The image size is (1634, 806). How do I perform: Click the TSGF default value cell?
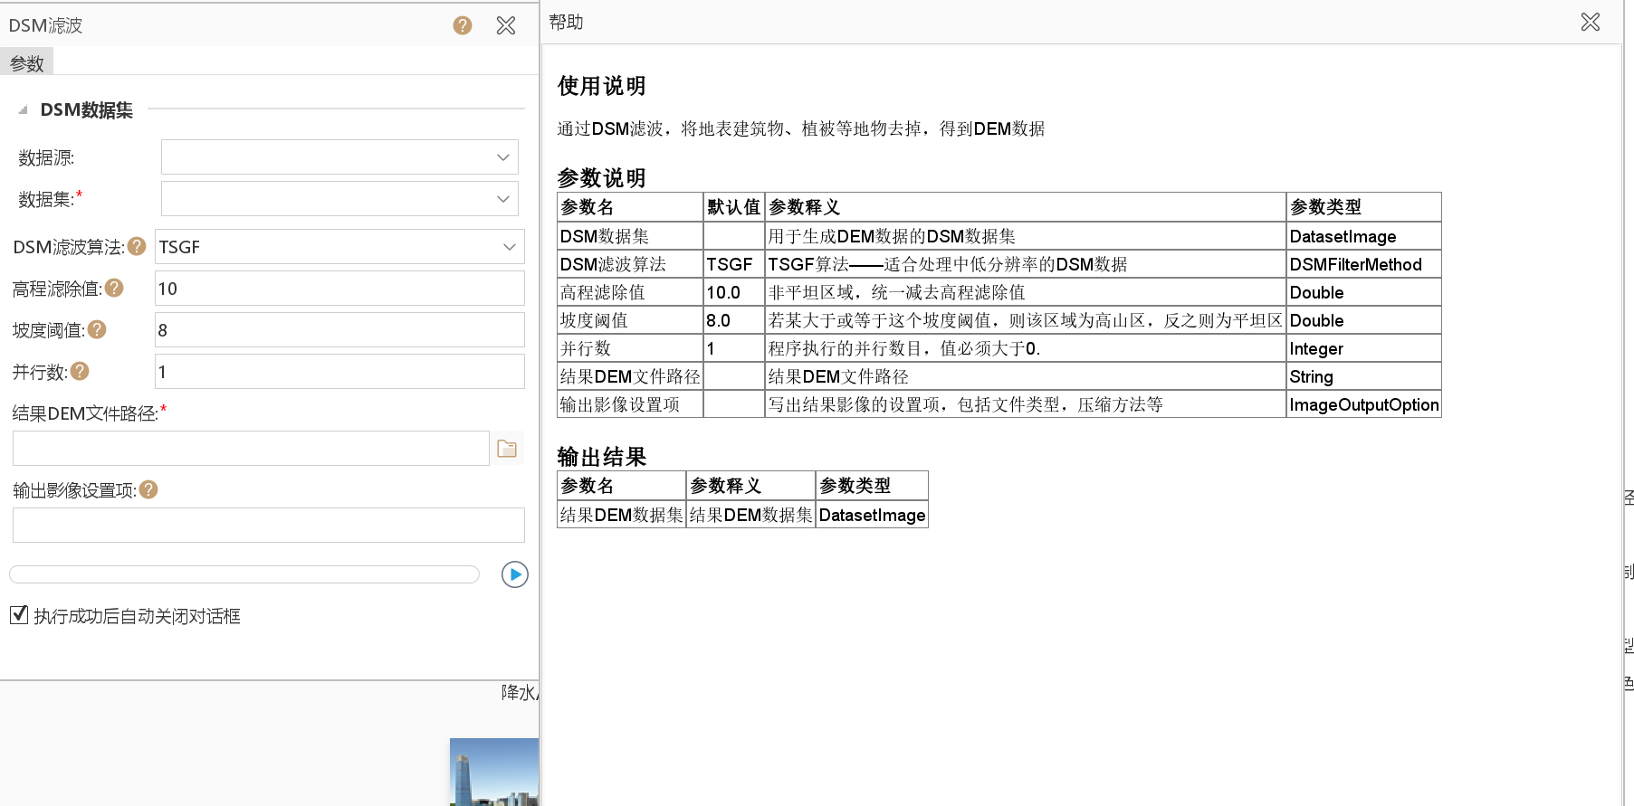(734, 264)
